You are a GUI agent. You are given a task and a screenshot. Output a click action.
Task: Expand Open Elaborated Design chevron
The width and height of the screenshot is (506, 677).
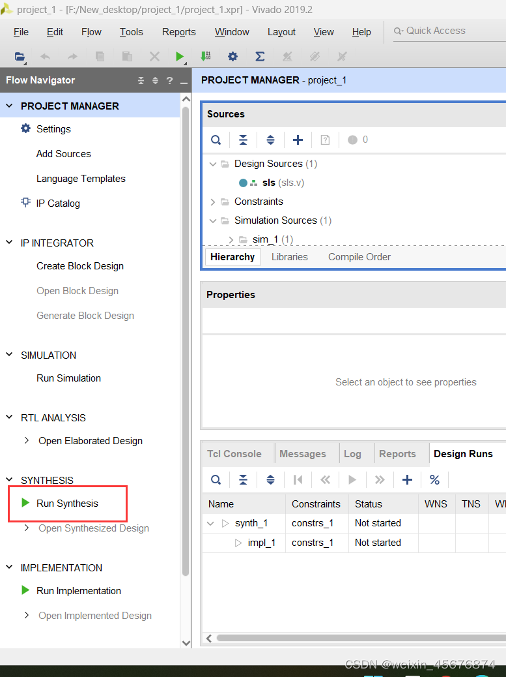click(x=27, y=440)
